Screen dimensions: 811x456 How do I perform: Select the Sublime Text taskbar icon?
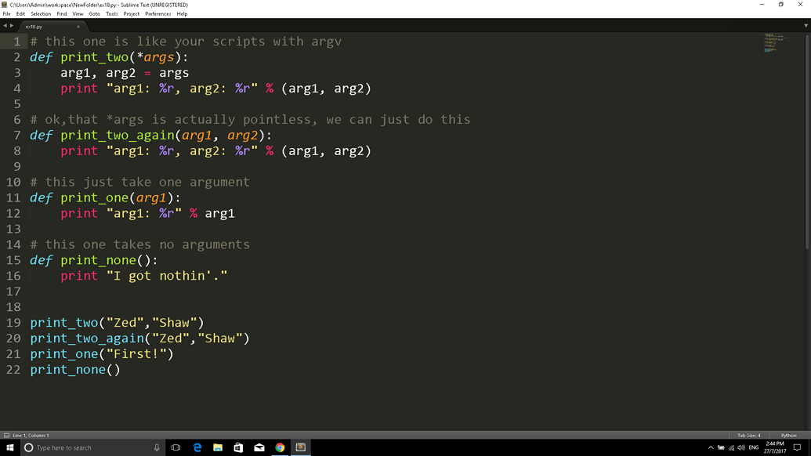click(300, 447)
